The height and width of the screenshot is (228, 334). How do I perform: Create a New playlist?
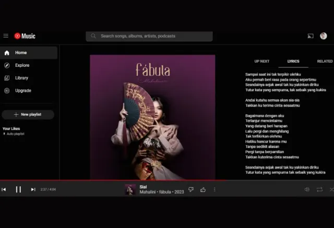(28, 115)
